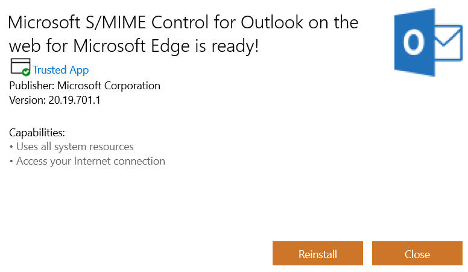The image size is (468, 272).
Task: Click the "Publisher:" label
Action: (x=31, y=86)
